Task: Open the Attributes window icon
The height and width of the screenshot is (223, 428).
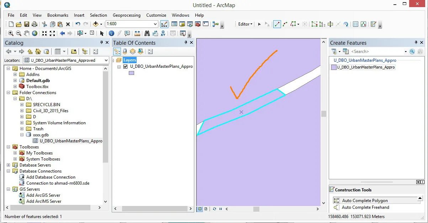Action: pyautogui.click(x=355, y=24)
